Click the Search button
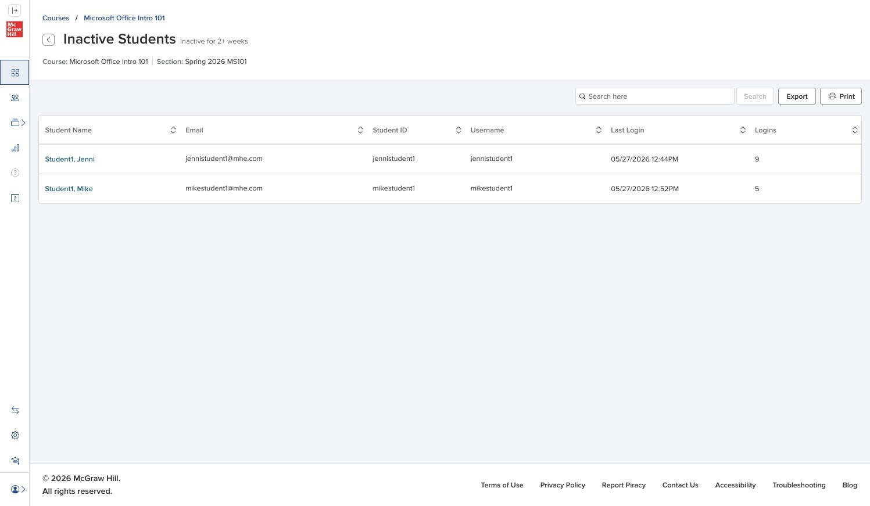The width and height of the screenshot is (870, 506). 755,96
